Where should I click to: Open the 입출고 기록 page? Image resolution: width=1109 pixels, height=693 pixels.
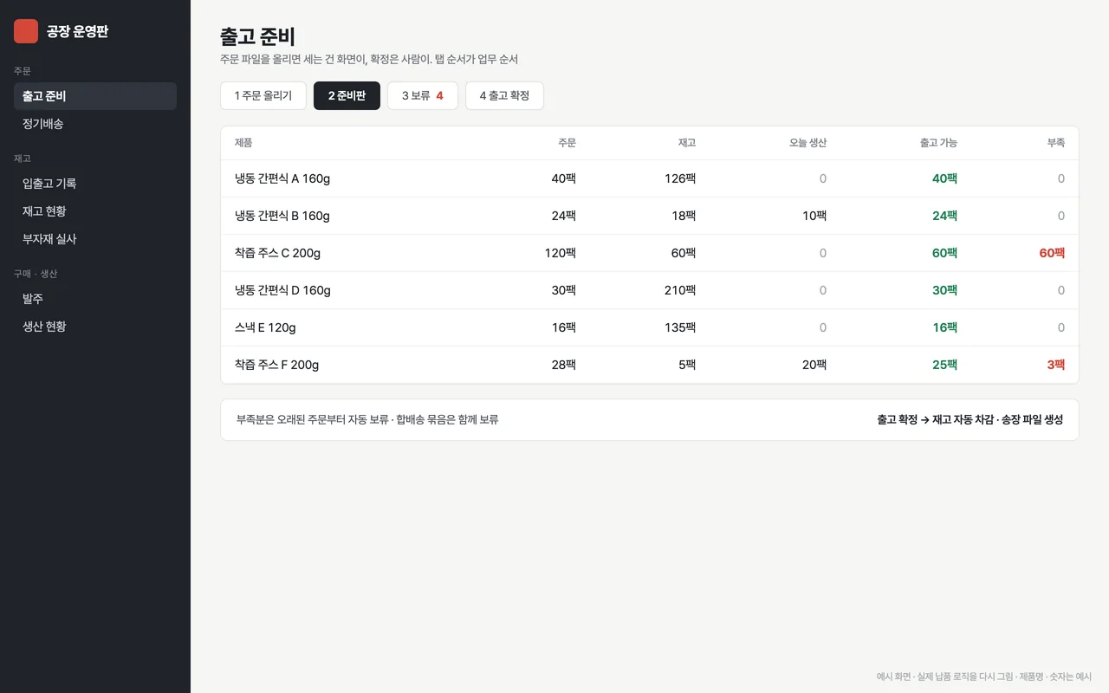click(x=95, y=184)
